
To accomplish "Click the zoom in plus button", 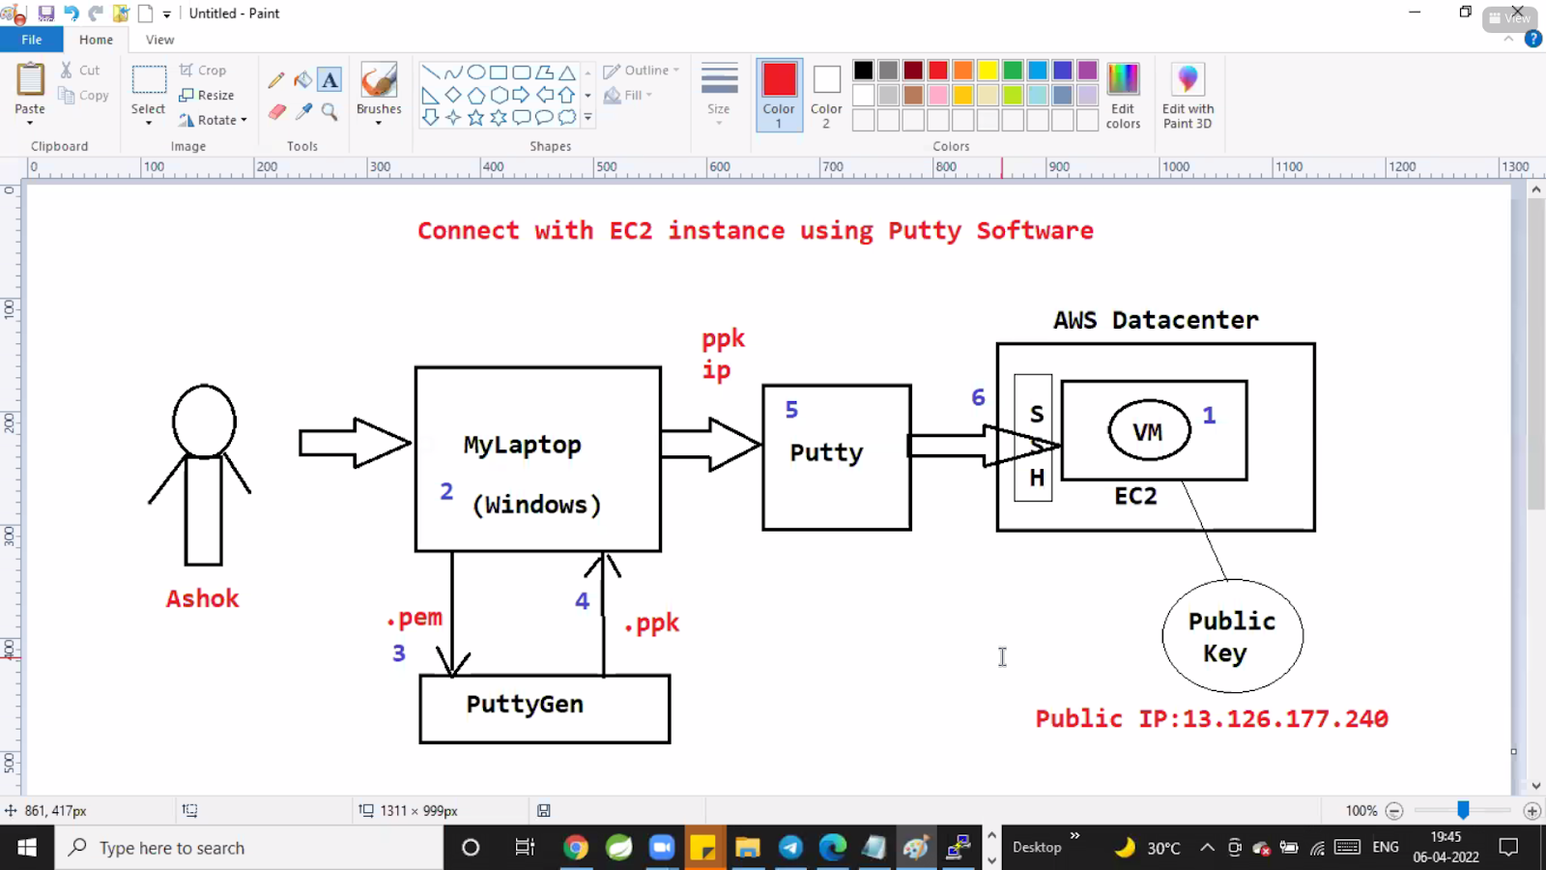I will tap(1532, 811).
